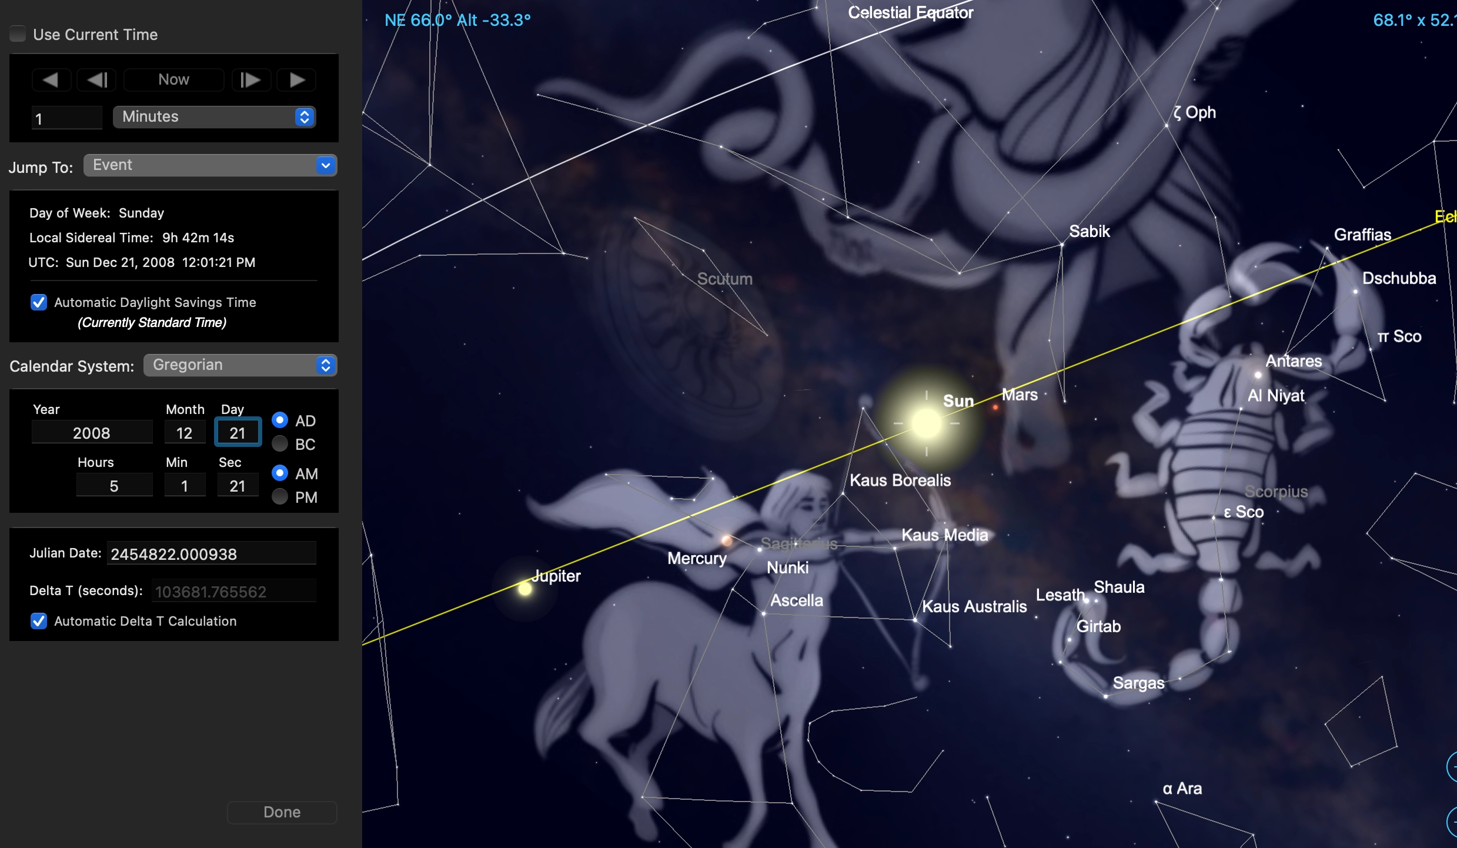Select the BC era radio button
Screen dimensions: 1457x848
(x=280, y=444)
